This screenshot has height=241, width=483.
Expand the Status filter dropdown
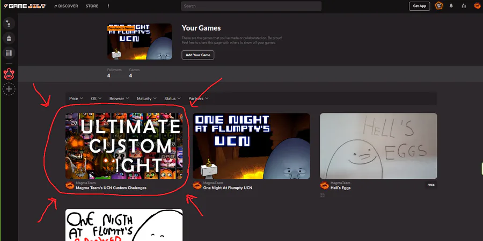pyautogui.click(x=172, y=99)
